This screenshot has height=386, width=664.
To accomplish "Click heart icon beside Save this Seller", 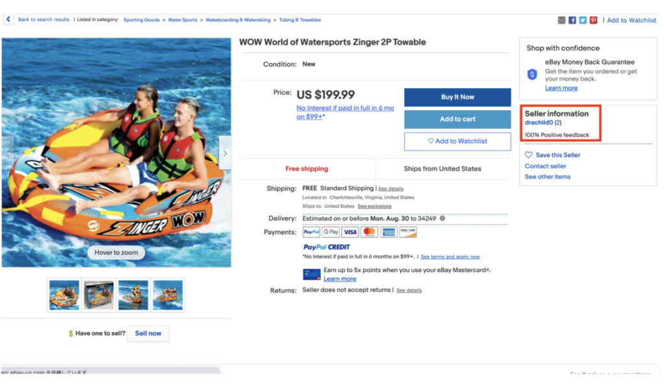I will 528,155.
